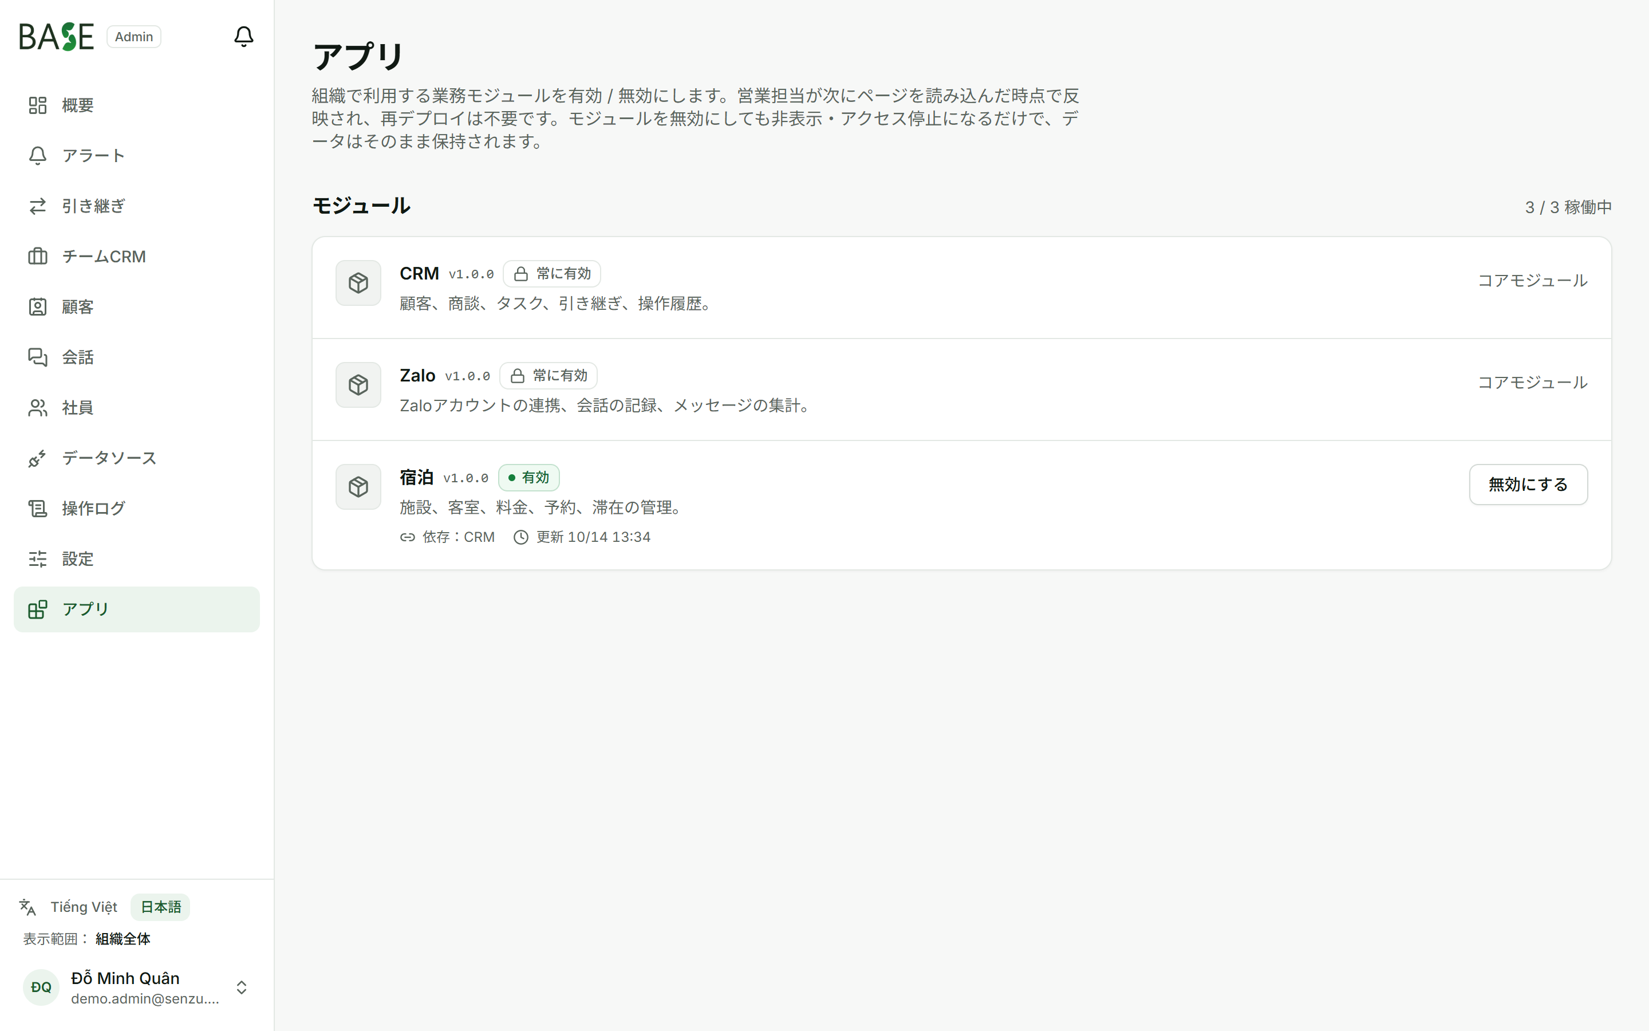
Task: Click the 有効 status badge on 宿泊
Action: point(529,477)
